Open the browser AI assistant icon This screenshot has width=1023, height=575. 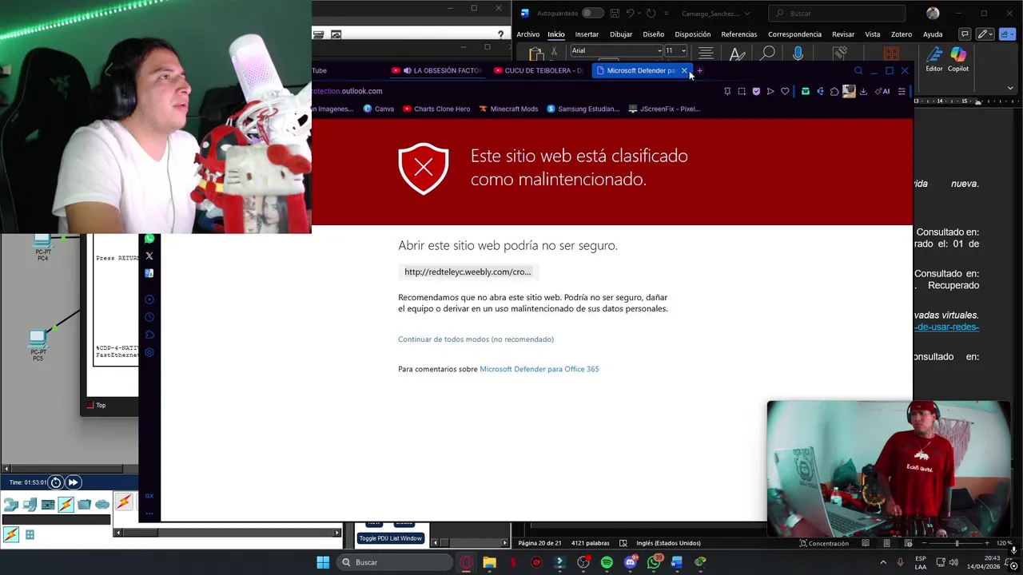(882, 91)
